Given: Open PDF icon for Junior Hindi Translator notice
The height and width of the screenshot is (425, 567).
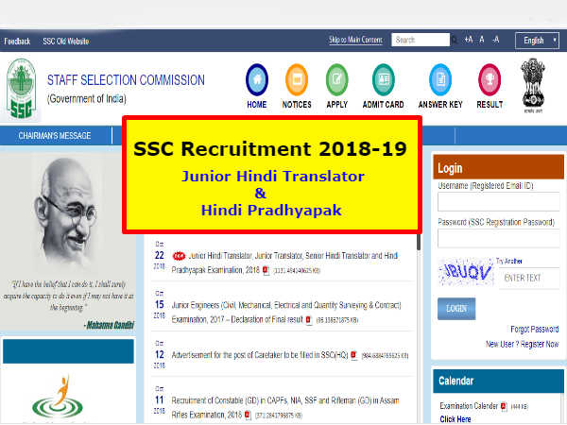Looking at the screenshot, I should coord(266,270).
